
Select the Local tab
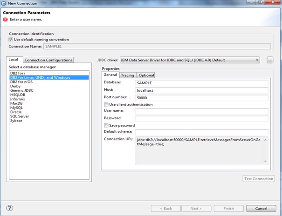[14, 60]
